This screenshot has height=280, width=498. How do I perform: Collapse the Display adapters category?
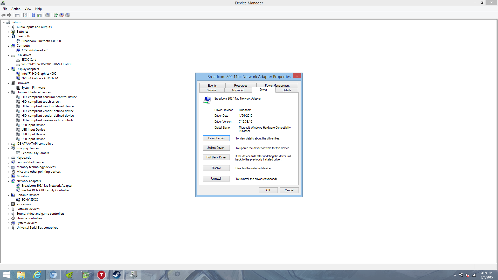pyautogui.click(x=9, y=69)
